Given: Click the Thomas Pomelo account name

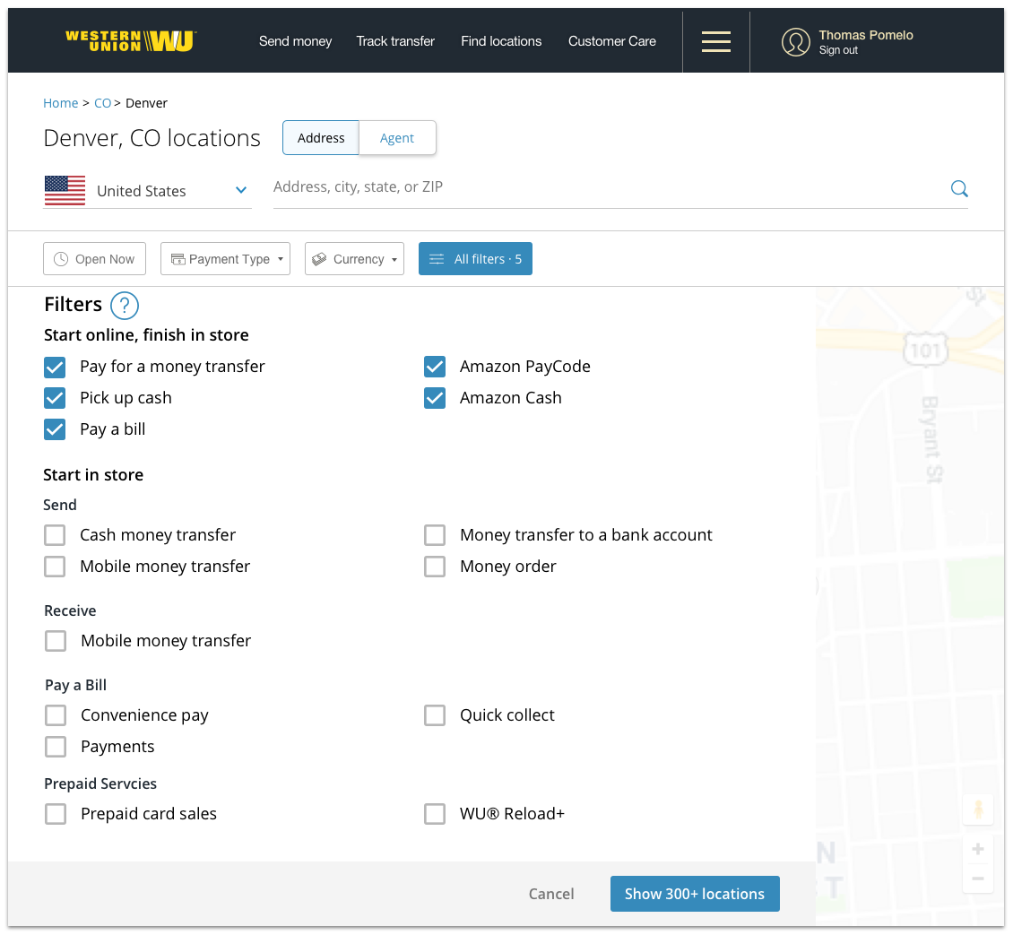Looking at the screenshot, I should 866,35.
